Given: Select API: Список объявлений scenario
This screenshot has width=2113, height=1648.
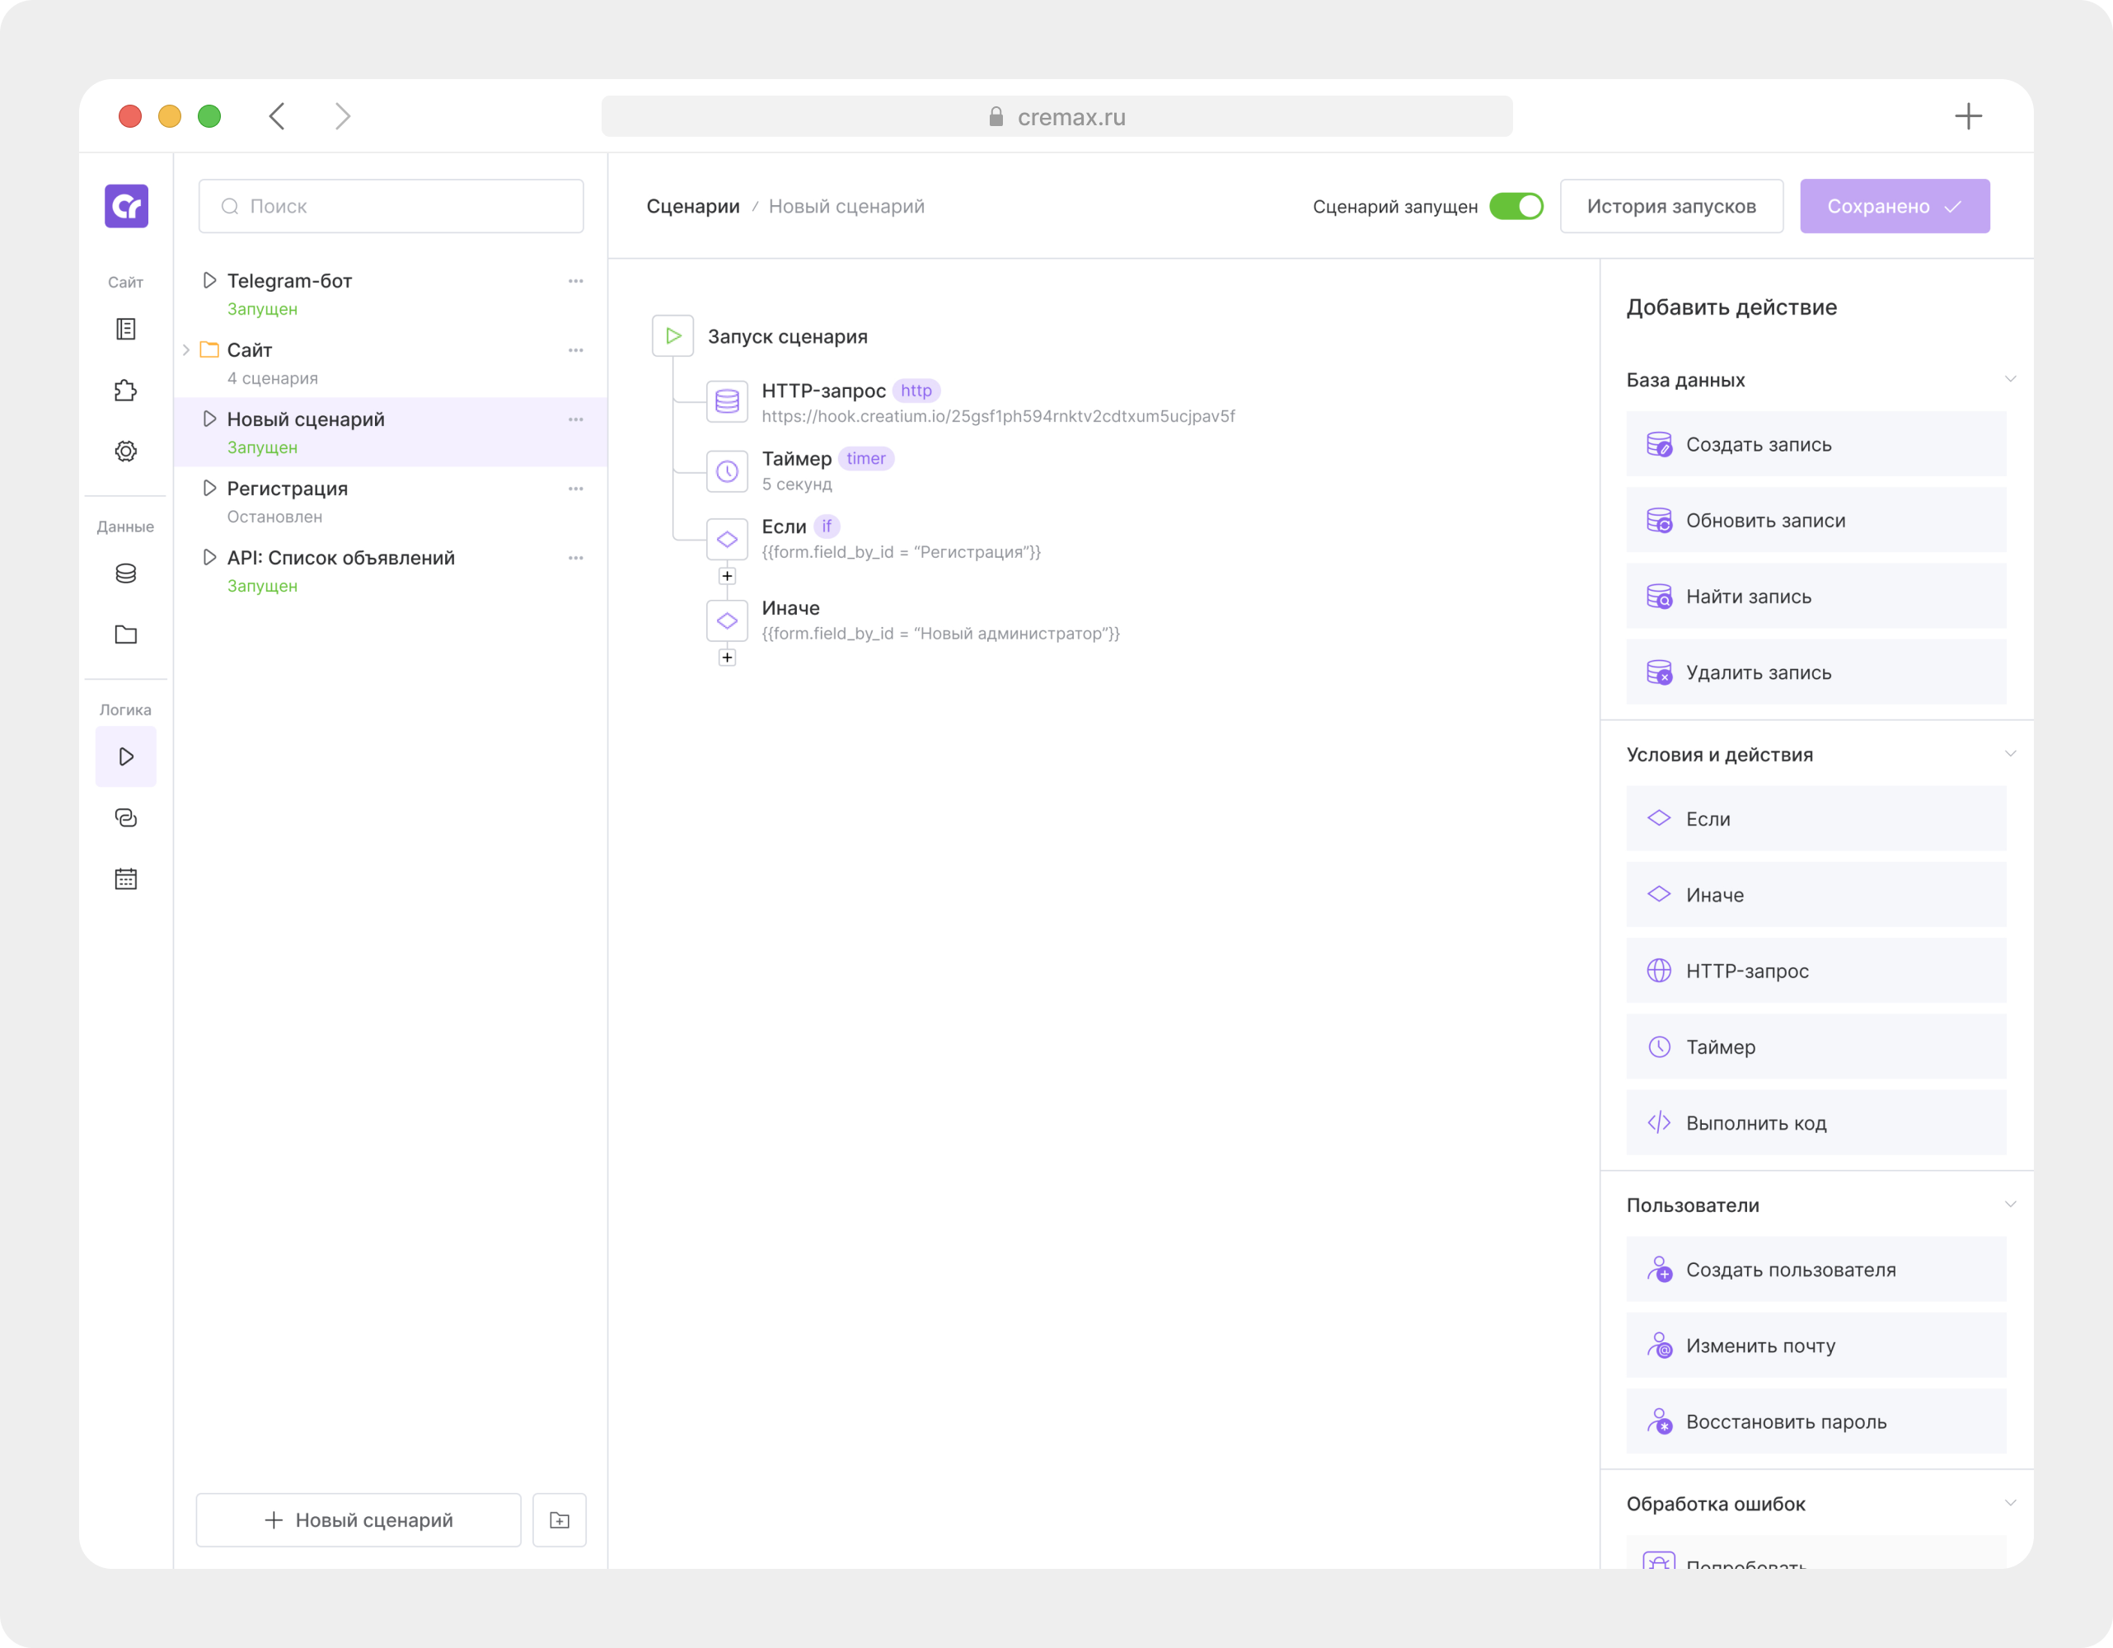Looking at the screenshot, I should coord(391,570).
